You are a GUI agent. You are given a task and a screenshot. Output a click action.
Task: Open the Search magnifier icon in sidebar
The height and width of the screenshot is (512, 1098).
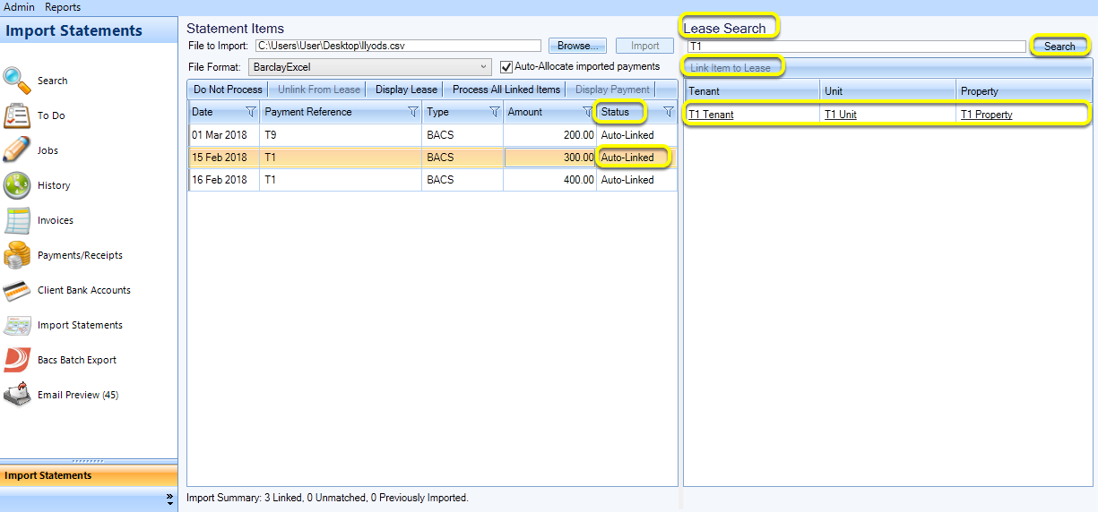pyautogui.click(x=17, y=80)
